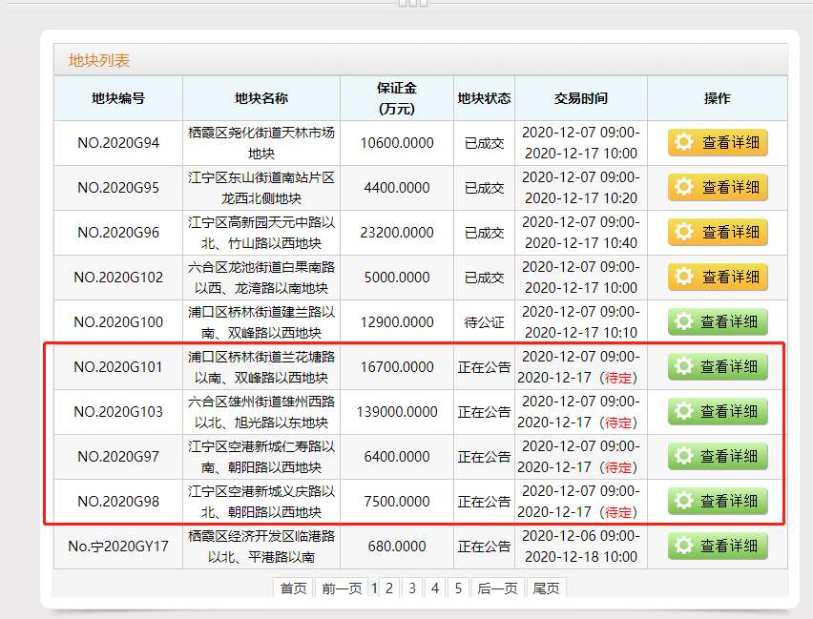Image resolution: width=813 pixels, height=619 pixels.
Task: Click the green gear icon for NO.2020G103
Action: 682,411
